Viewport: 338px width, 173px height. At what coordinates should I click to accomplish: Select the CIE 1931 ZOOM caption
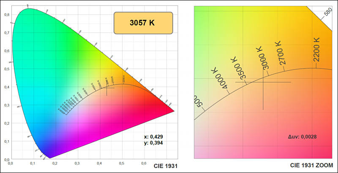311,165
